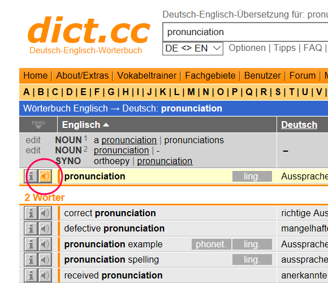The width and height of the screenshot is (328, 283).
Task: Click 'ling.' tag on pronunciation spelling row
Action: pyautogui.click(x=252, y=260)
